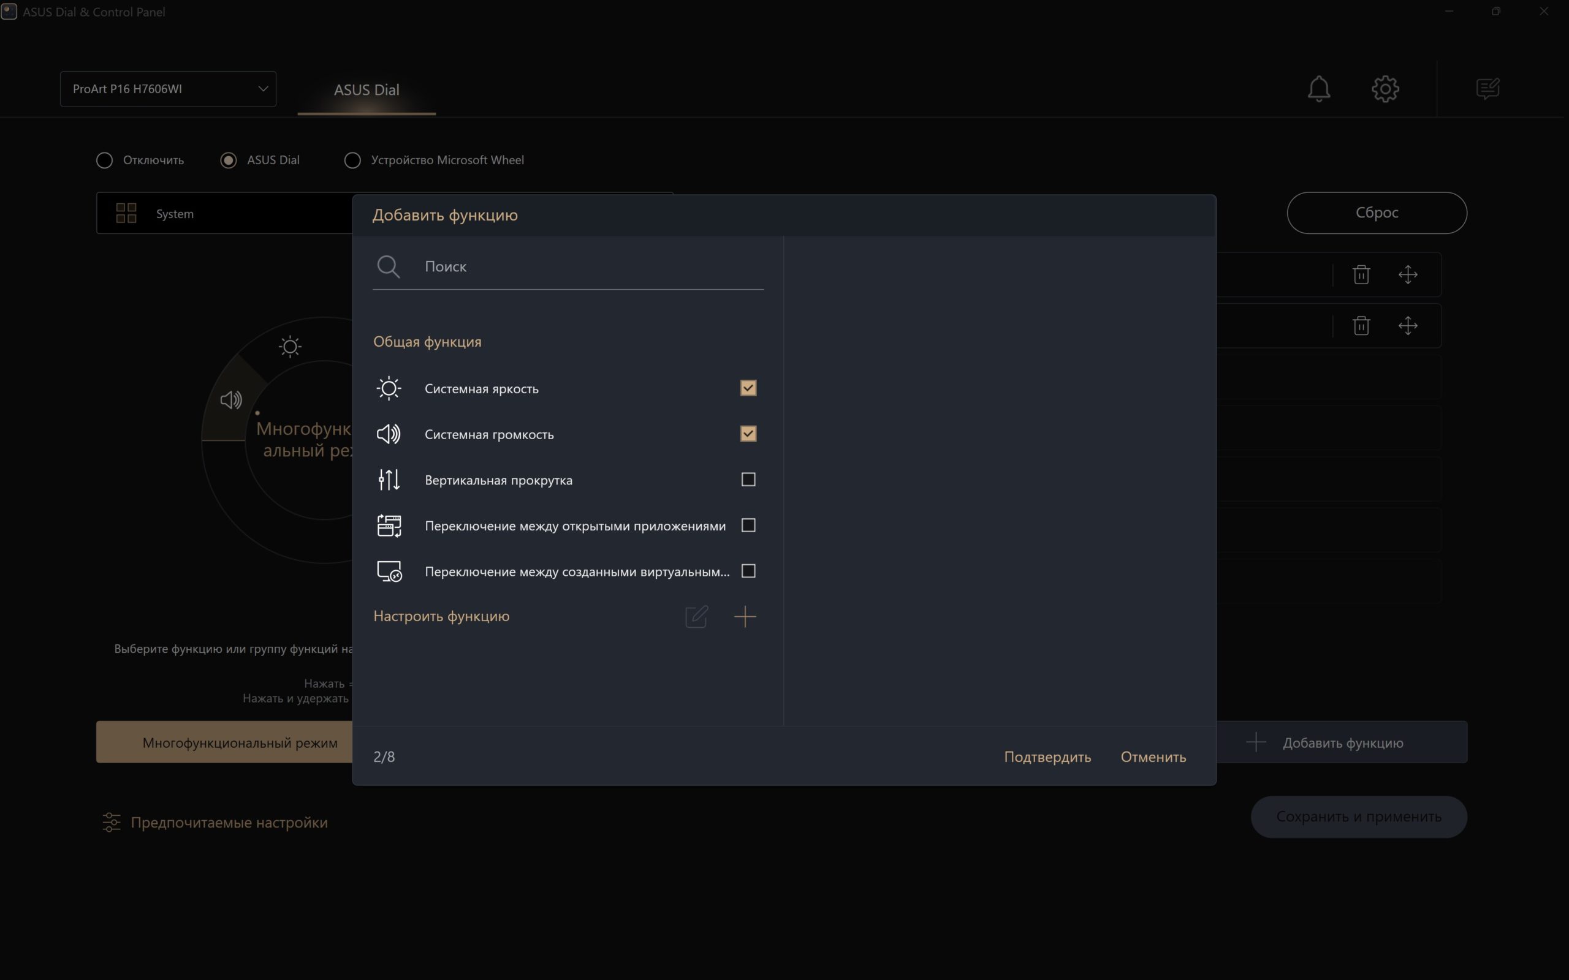Viewport: 1569px width, 980px height.
Task: Select Устройство Microsoft Wheel radio option
Action: pos(352,160)
